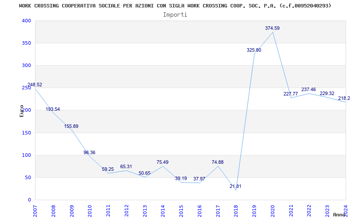Select the 2021 x-axis year label
The width and height of the screenshot is (350, 219).
[x=291, y=211]
